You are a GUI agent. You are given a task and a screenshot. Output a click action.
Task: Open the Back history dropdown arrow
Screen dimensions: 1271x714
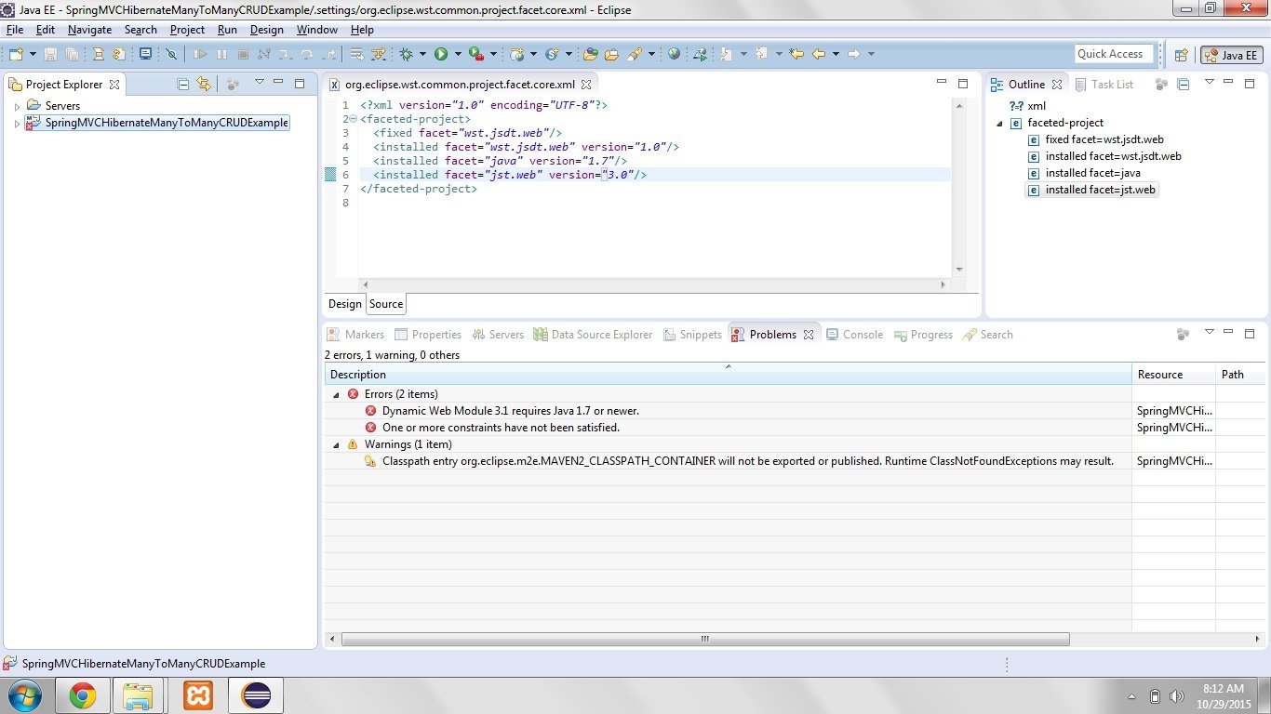click(x=836, y=55)
